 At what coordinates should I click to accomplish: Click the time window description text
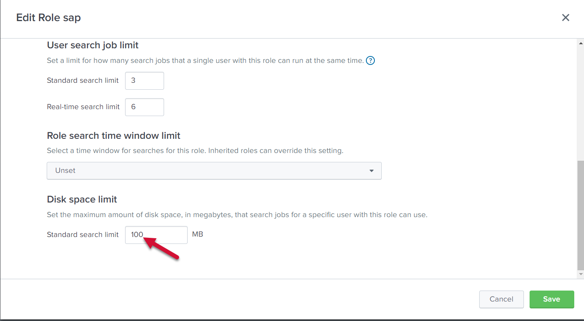pos(195,151)
